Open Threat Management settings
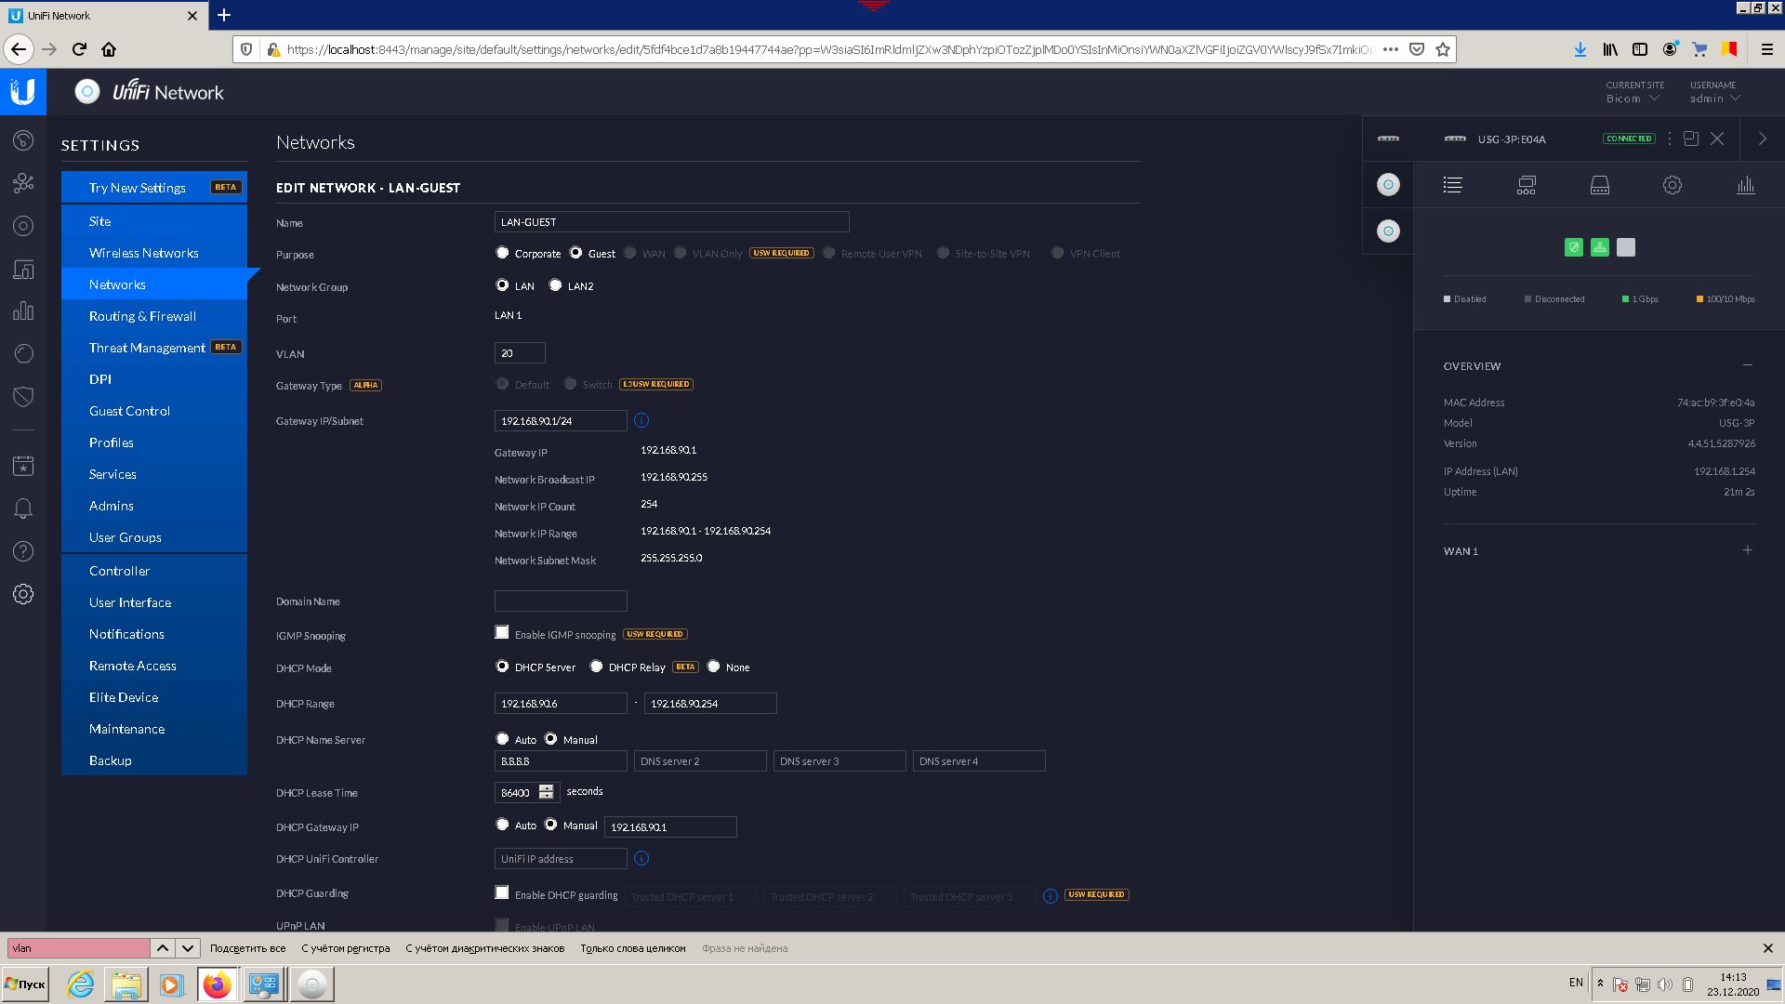Screen dimensions: 1785x1004 (x=154, y=348)
